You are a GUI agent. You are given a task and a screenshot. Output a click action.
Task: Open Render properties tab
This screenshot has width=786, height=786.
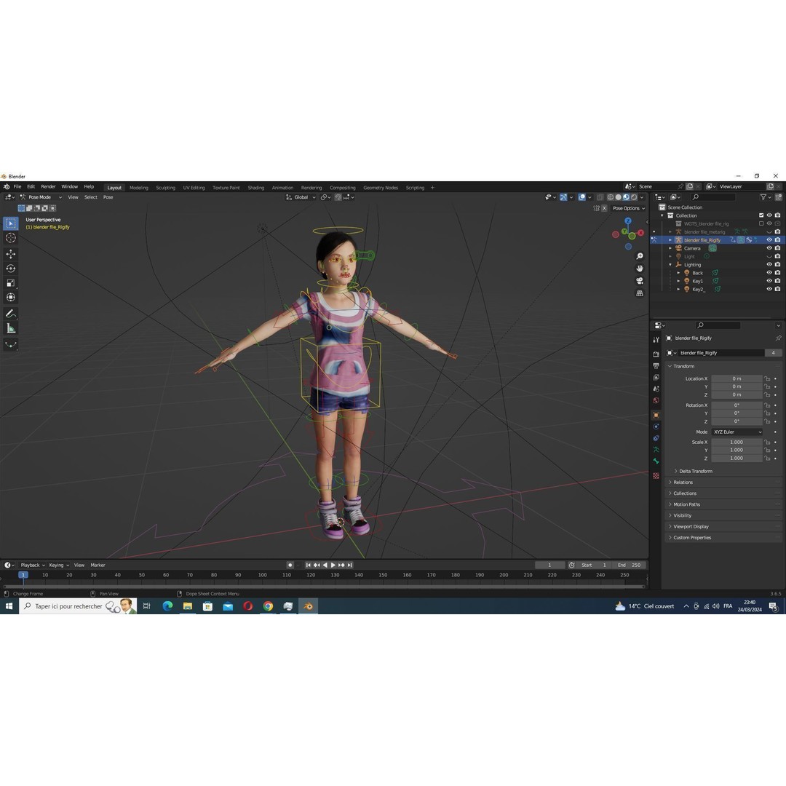pyautogui.click(x=656, y=354)
